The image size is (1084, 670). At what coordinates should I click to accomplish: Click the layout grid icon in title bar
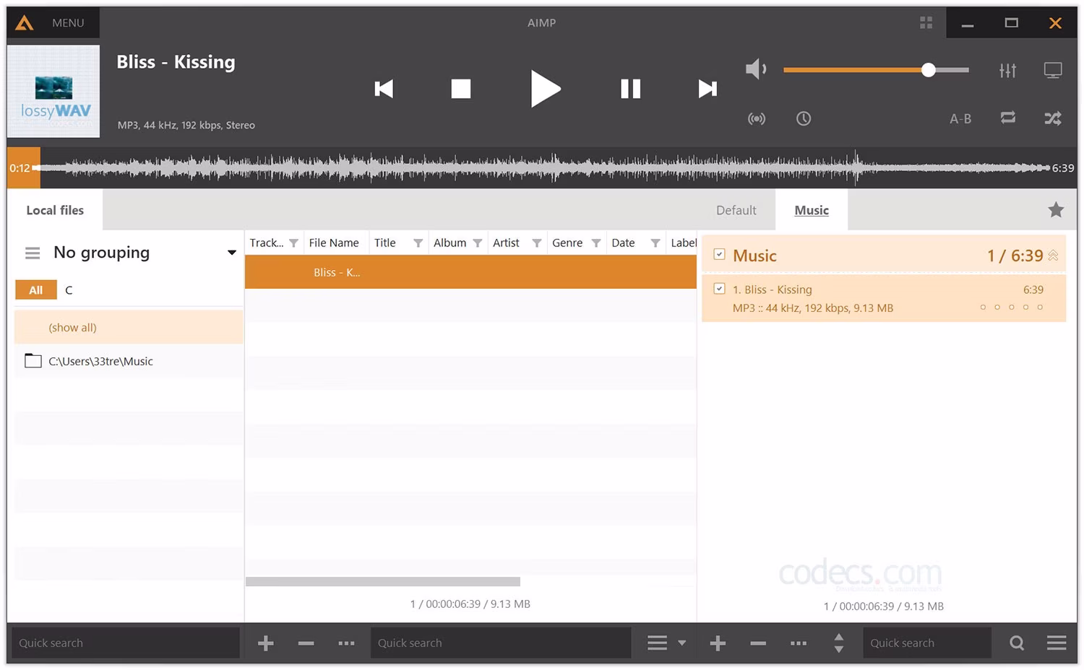pyautogui.click(x=926, y=23)
